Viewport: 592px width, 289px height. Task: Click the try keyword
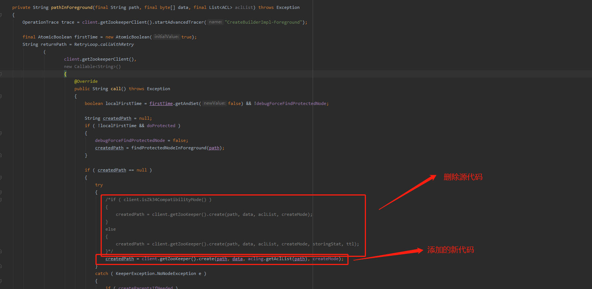(99, 185)
